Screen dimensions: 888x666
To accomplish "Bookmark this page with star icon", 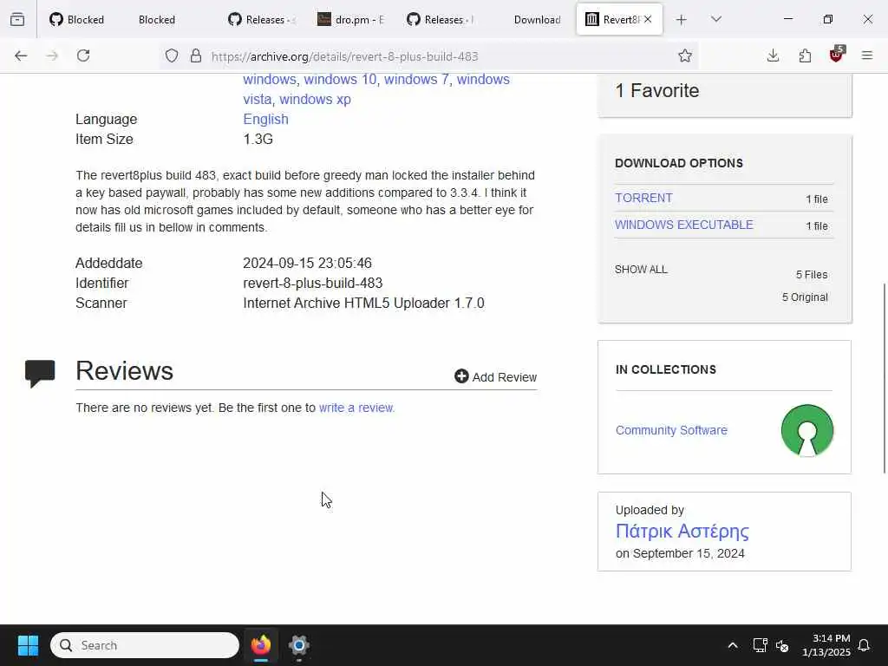I will pyautogui.click(x=685, y=55).
